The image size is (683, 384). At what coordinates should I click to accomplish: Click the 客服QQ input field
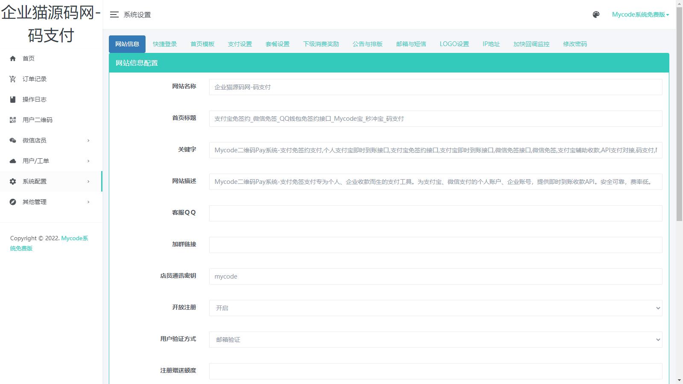click(x=435, y=213)
